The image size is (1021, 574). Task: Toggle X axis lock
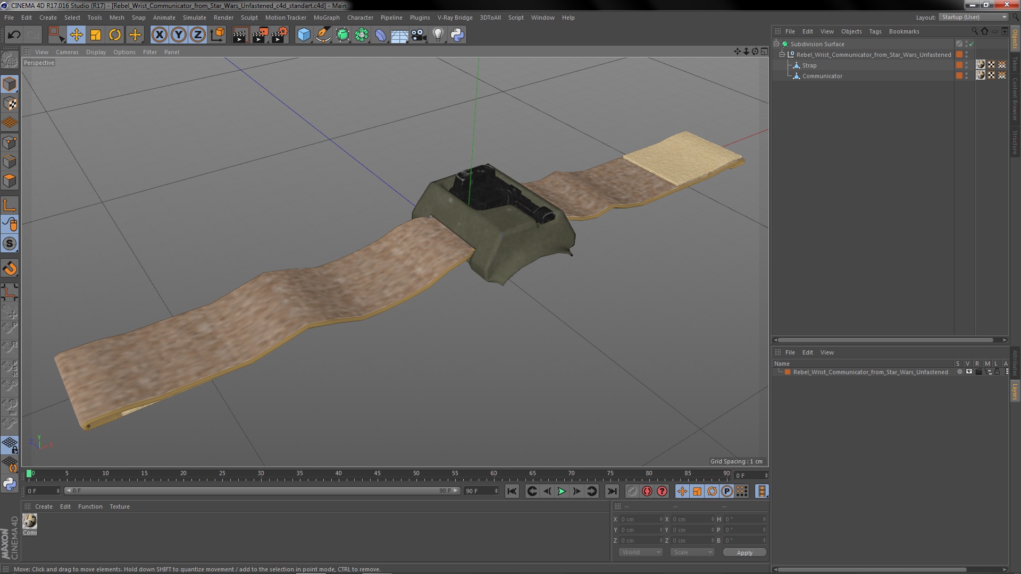pos(159,35)
